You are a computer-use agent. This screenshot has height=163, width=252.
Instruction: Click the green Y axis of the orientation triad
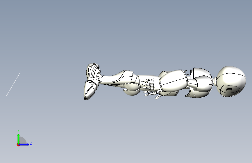point(19,139)
